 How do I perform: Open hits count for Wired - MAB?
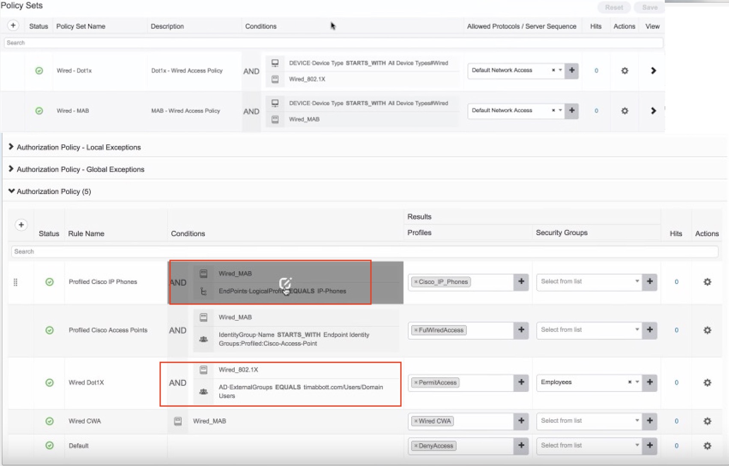(x=596, y=111)
